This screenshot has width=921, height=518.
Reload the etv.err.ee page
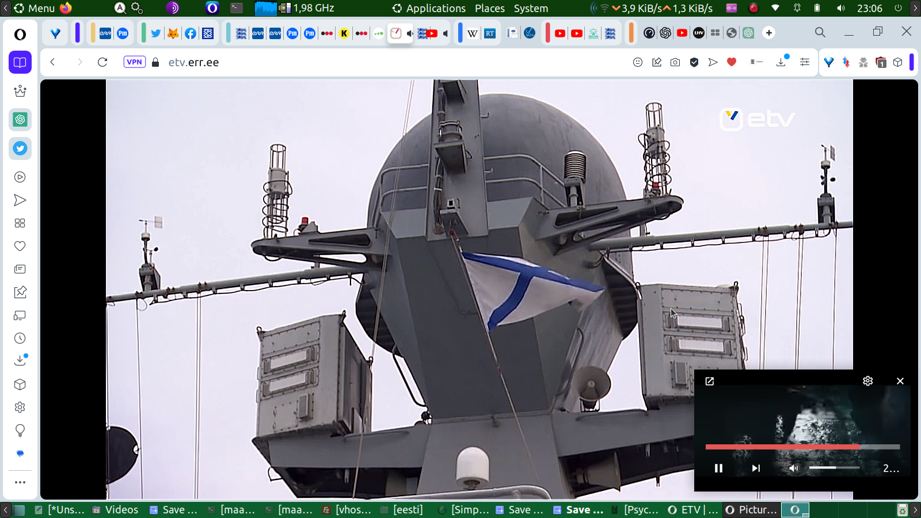tap(102, 62)
